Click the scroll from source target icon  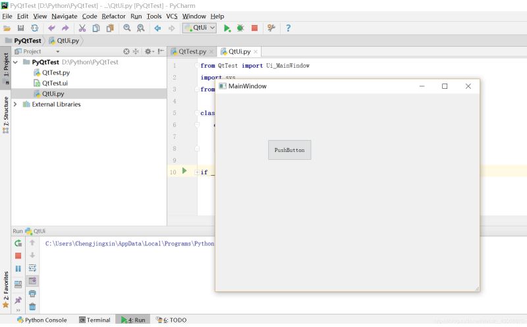[x=126, y=51]
